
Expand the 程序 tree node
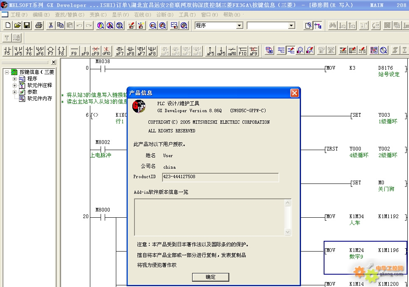[14, 79]
